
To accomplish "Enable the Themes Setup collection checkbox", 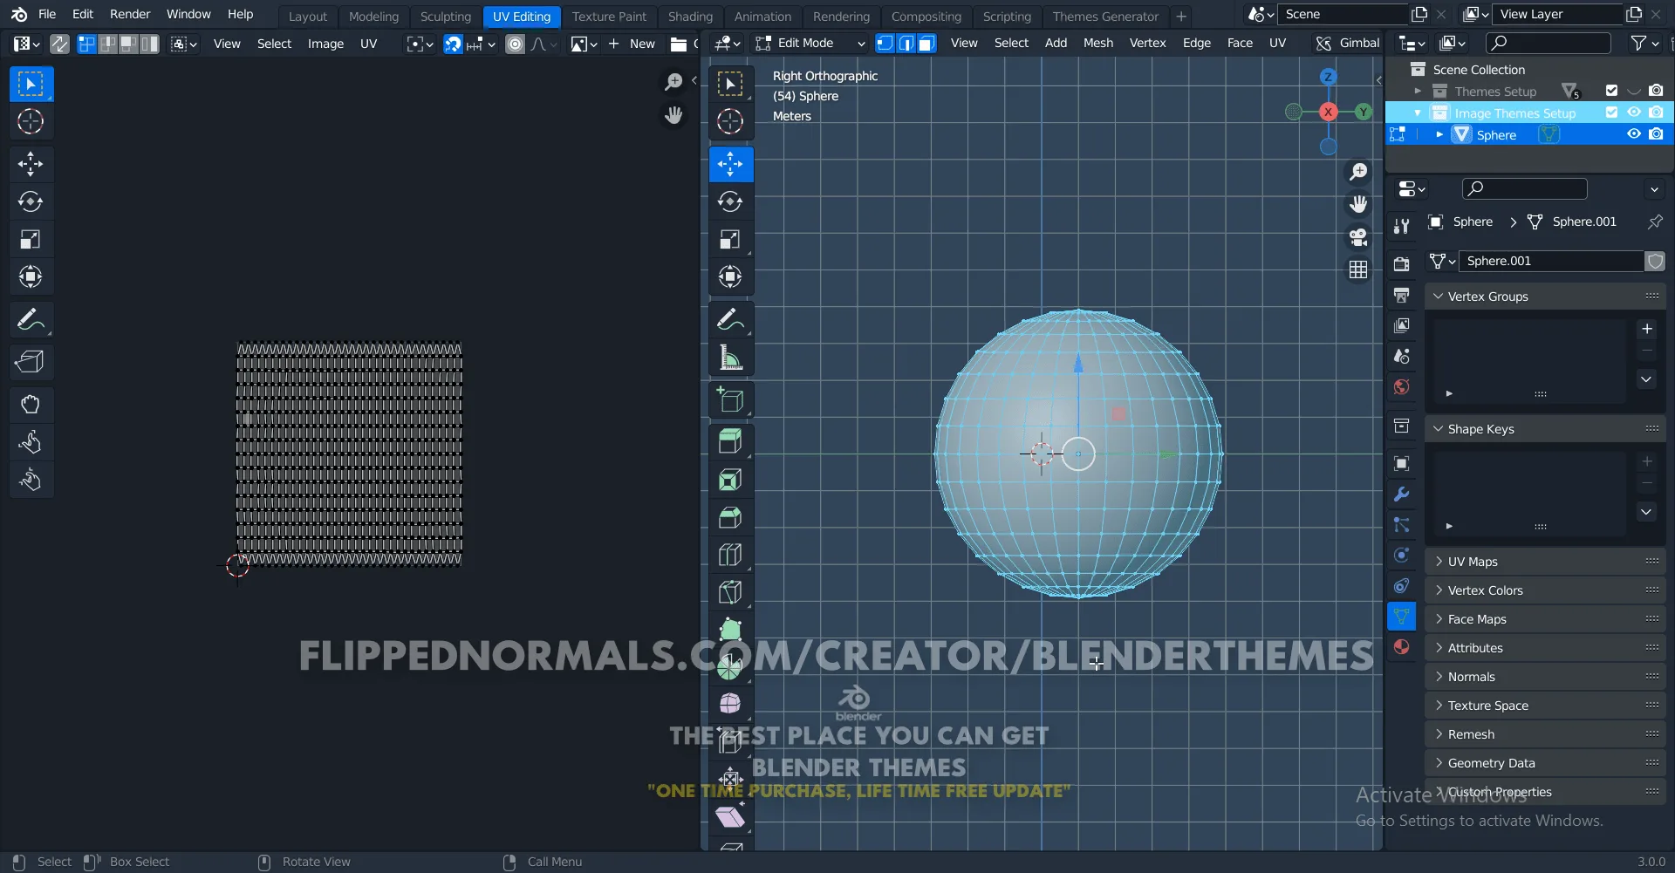I will pos(1611,91).
